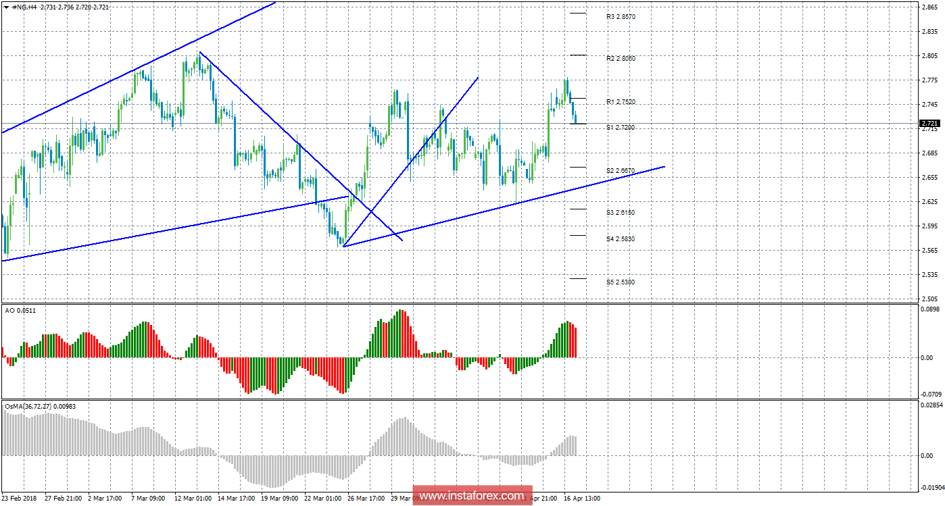945x506 pixels.
Task: Click the 0.02854 OsMA scale value
Action: (931, 405)
